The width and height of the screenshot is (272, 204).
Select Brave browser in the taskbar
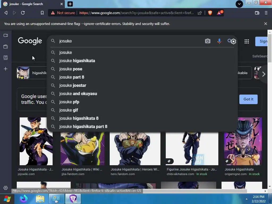[73, 199]
